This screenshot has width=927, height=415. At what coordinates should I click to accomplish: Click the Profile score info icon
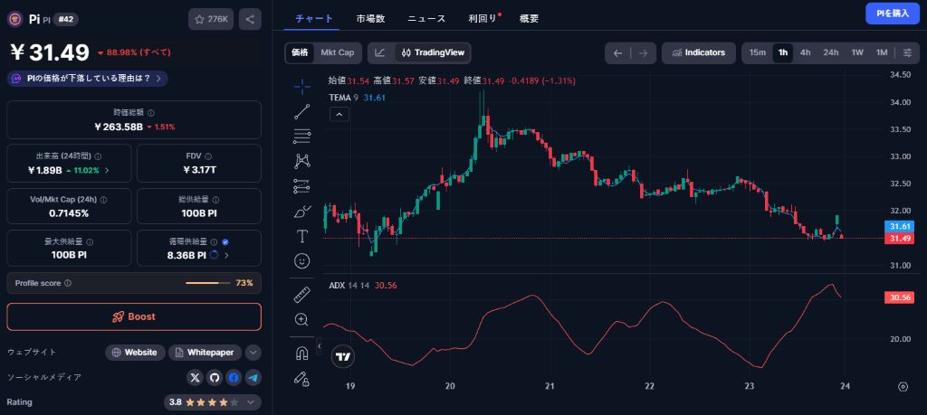[x=67, y=283]
